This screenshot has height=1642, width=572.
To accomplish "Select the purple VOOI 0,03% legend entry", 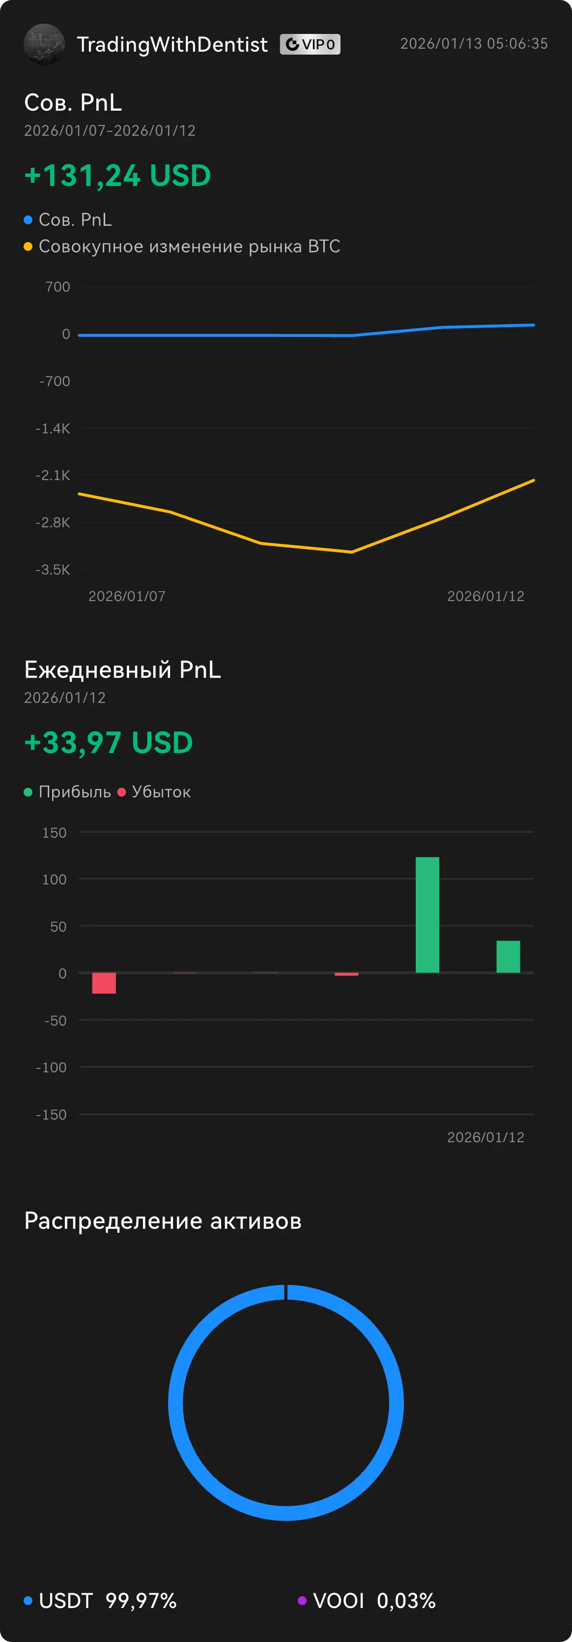I will 367,1601.
